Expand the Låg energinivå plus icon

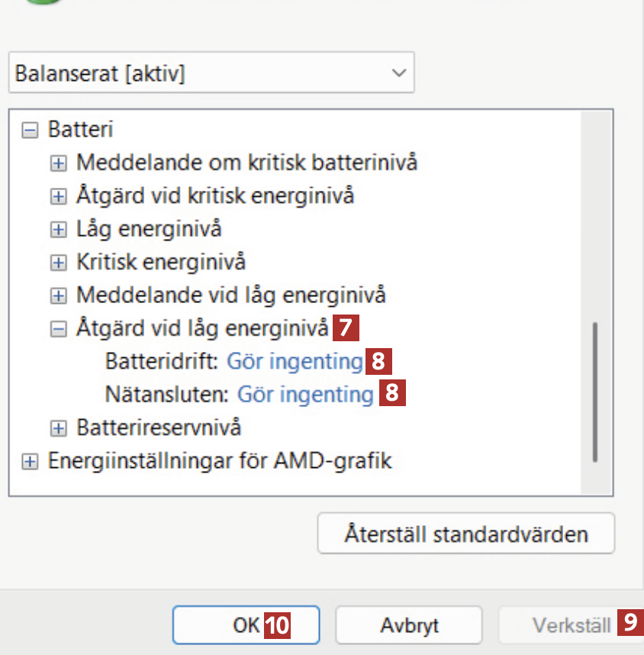click(x=58, y=229)
